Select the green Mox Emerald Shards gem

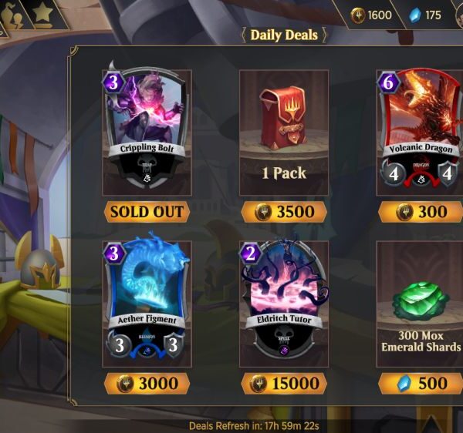click(421, 301)
